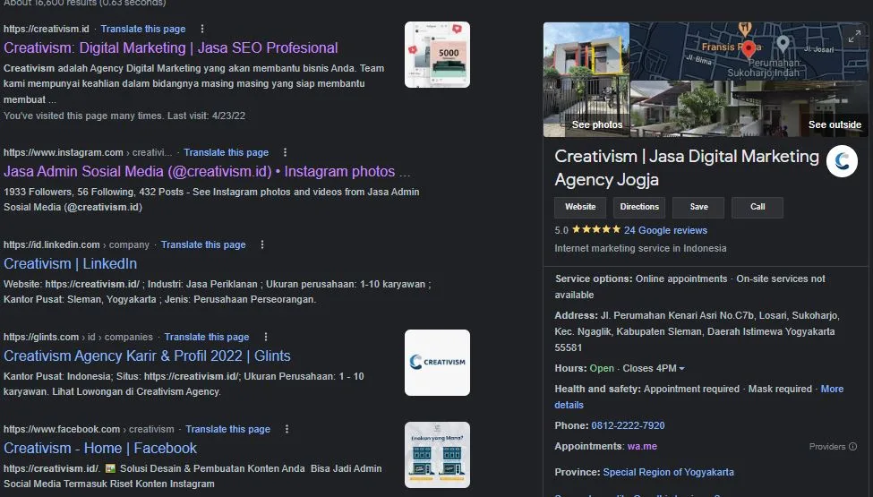Click the Providers info icon

pyautogui.click(x=852, y=446)
